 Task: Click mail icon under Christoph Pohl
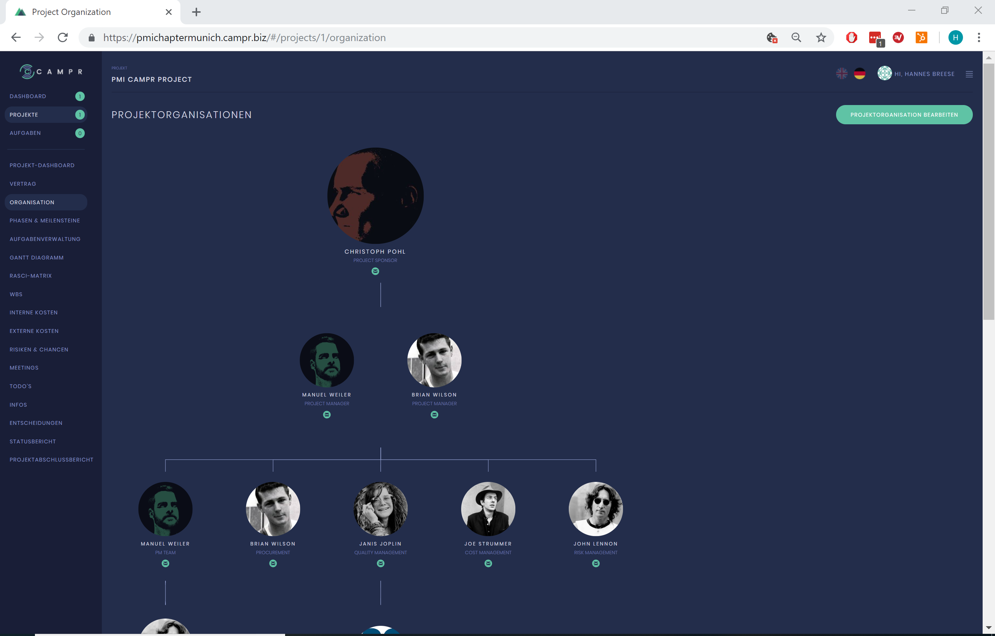click(375, 271)
